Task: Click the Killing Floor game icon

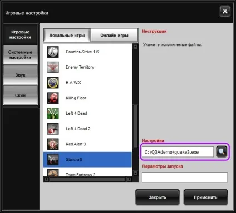Action: coord(53,98)
